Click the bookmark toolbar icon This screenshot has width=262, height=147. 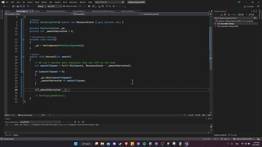[114, 7]
